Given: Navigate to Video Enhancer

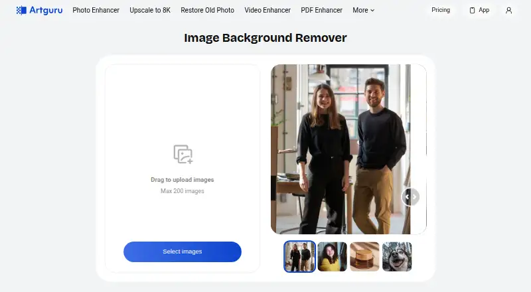Looking at the screenshot, I should pyautogui.click(x=267, y=10).
